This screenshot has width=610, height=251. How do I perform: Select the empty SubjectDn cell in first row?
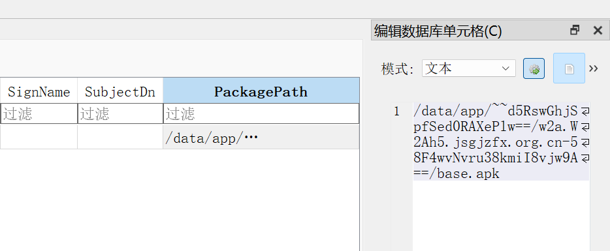point(120,137)
